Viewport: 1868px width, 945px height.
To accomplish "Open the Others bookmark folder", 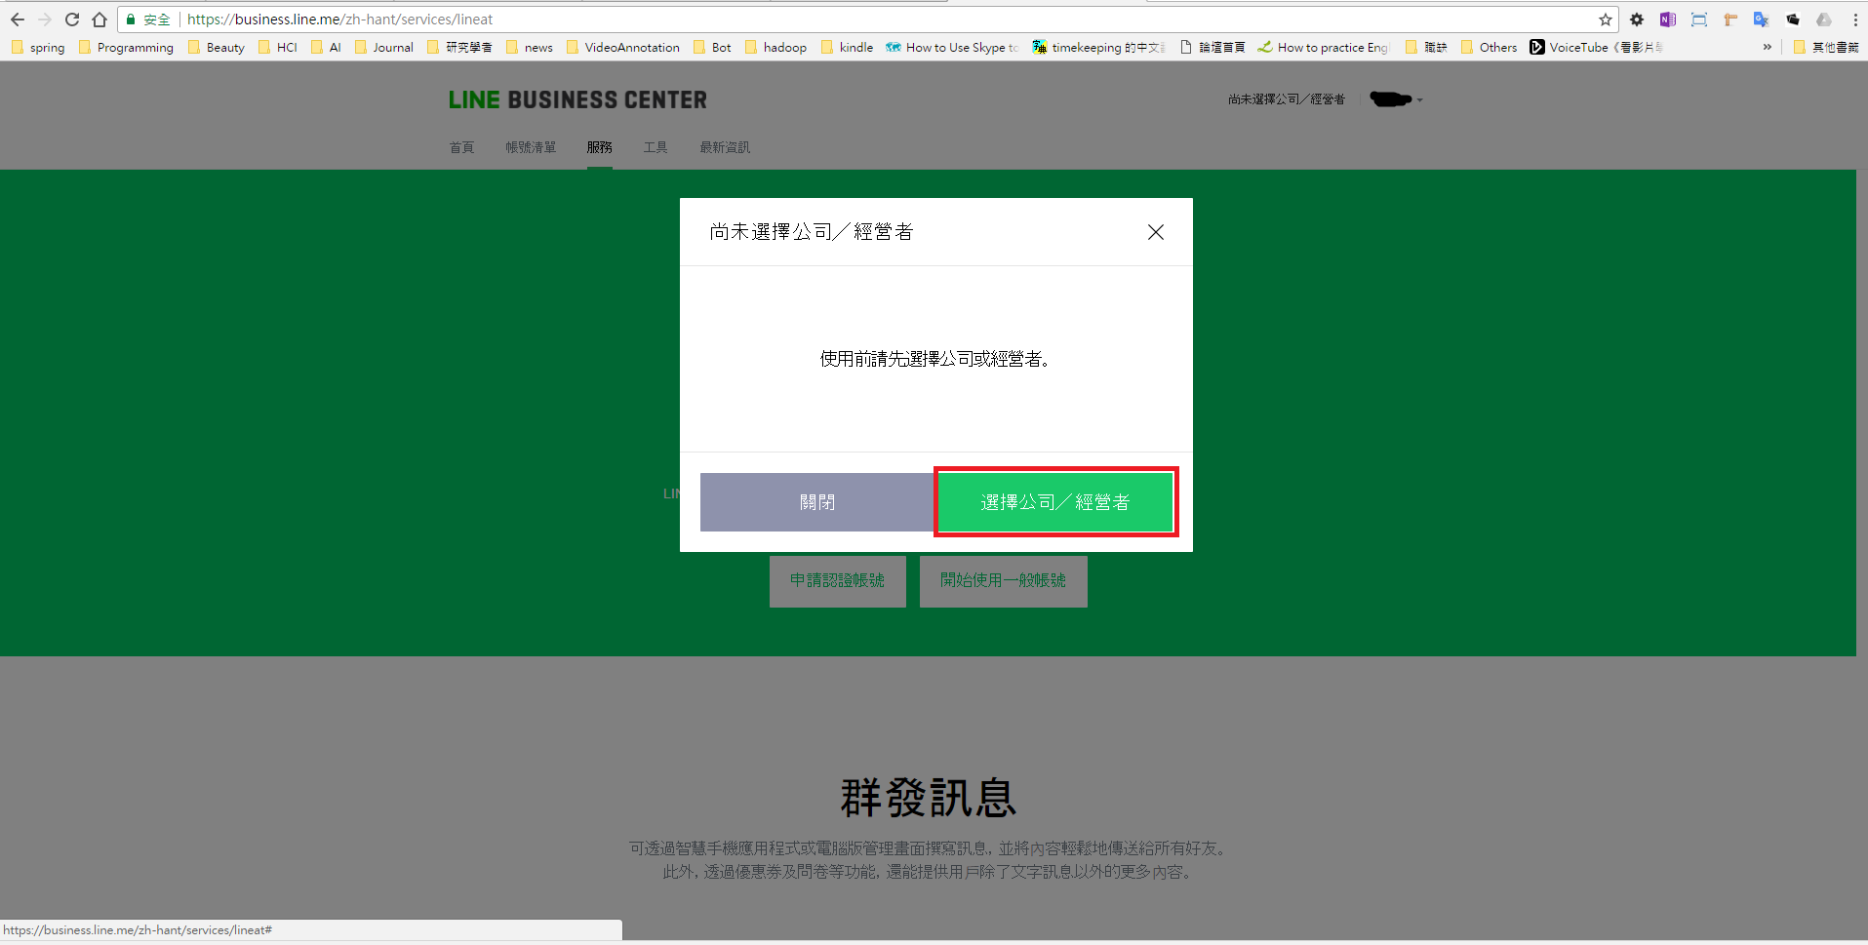I will click(1489, 47).
